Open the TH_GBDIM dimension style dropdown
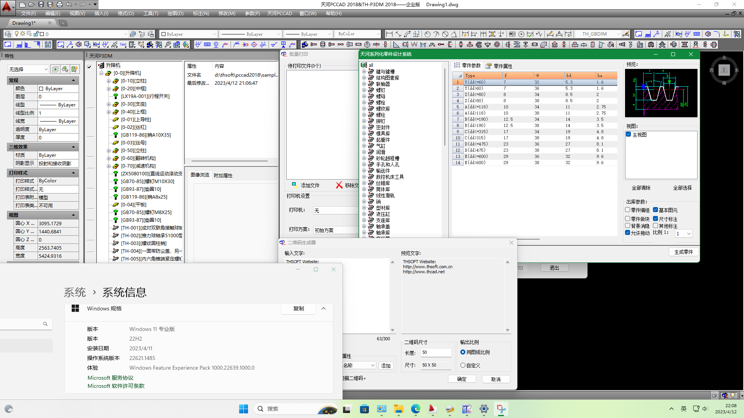The image size is (744, 418). [598, 34]
